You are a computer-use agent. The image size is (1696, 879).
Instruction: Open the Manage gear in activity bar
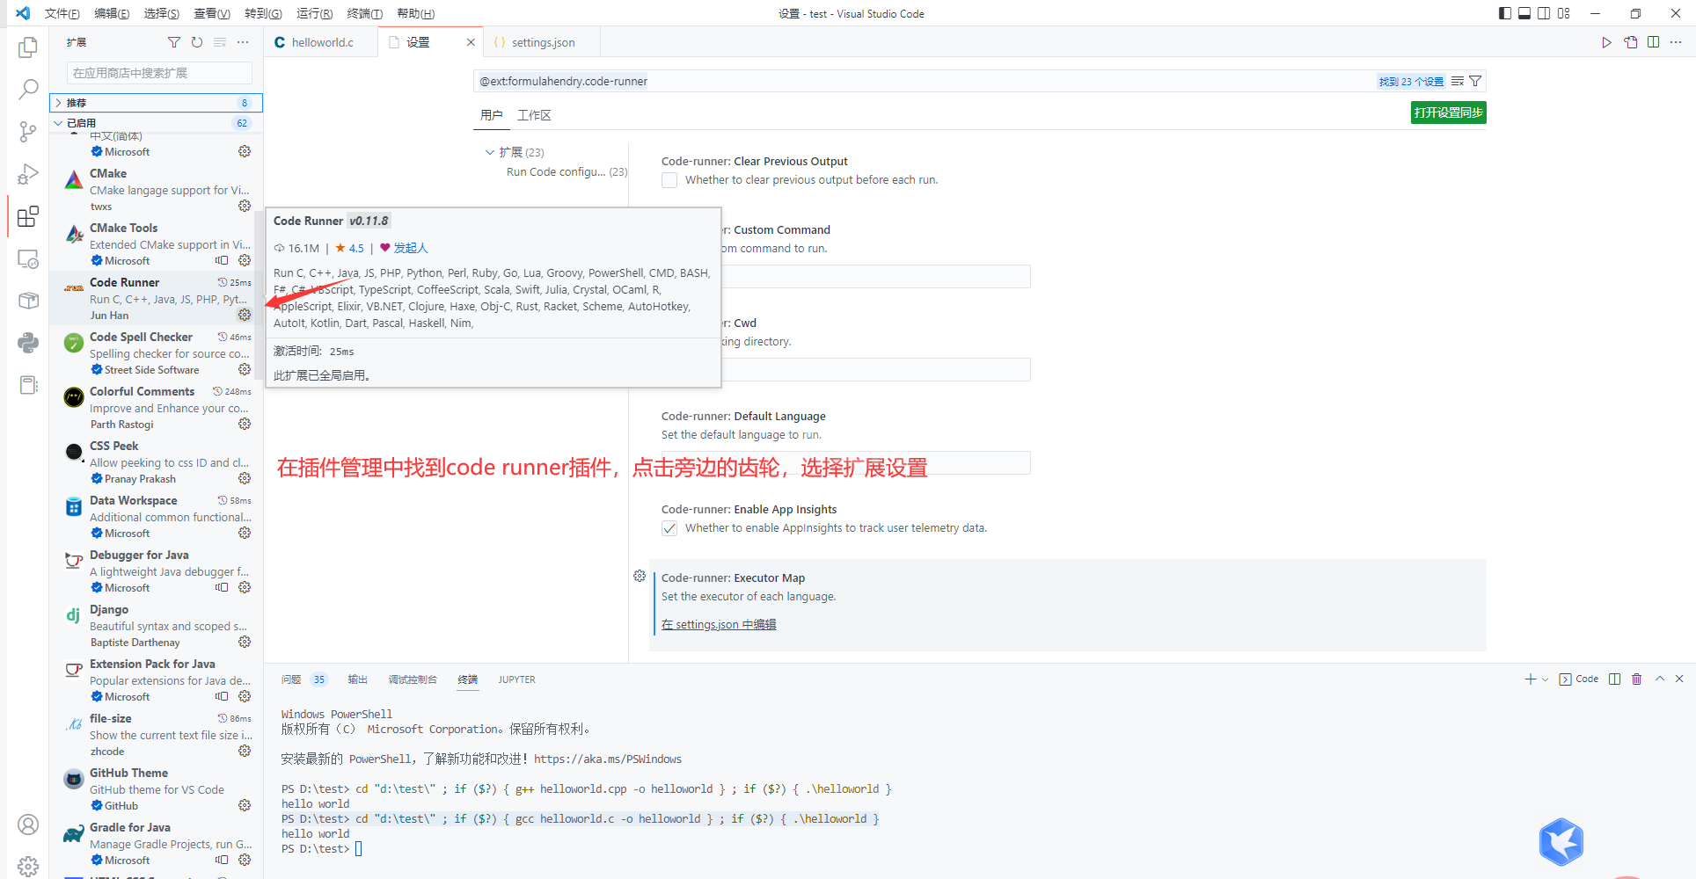[x=28, y=866]
